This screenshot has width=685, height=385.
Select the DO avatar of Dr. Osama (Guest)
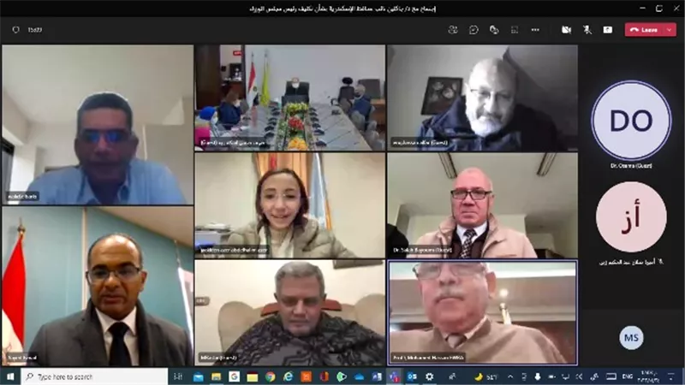(631, 121)
